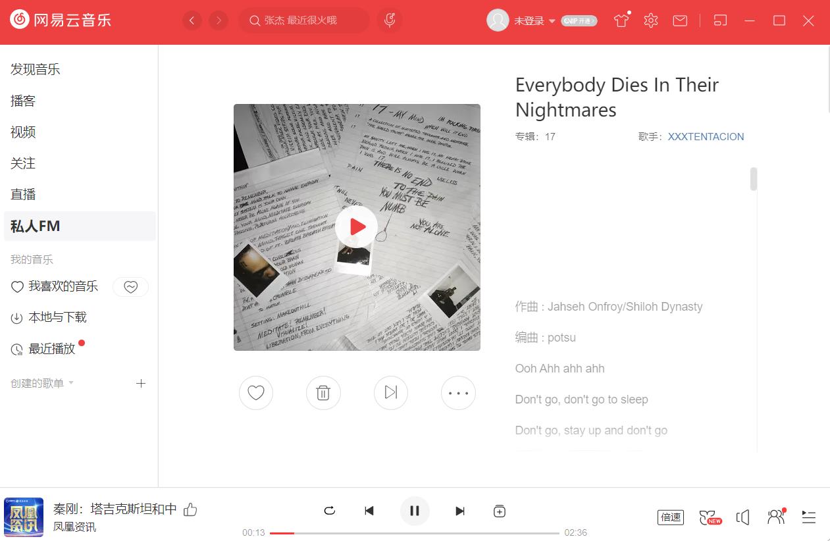This screenshot has width=830, height=541.
Task: Open 我喜欢的音乐 playlist
Action: [55, 286]
